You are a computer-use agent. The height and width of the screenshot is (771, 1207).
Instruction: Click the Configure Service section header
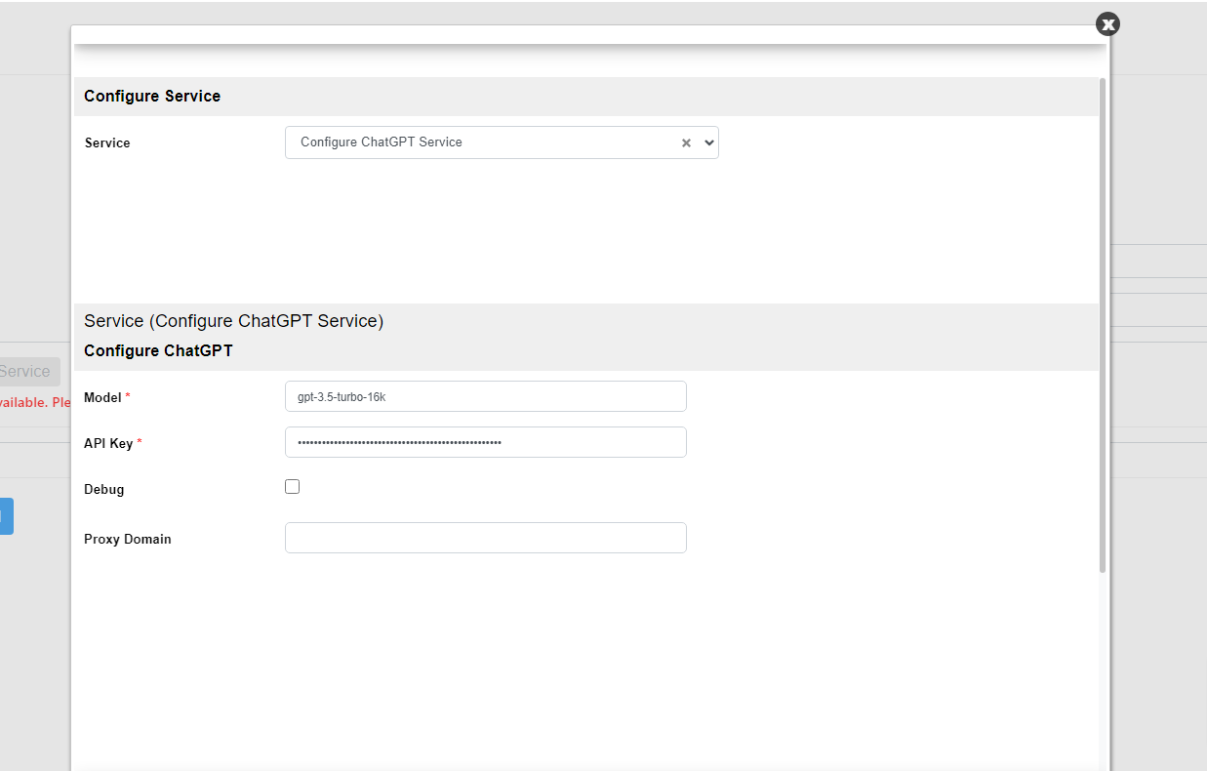(152, 97)
